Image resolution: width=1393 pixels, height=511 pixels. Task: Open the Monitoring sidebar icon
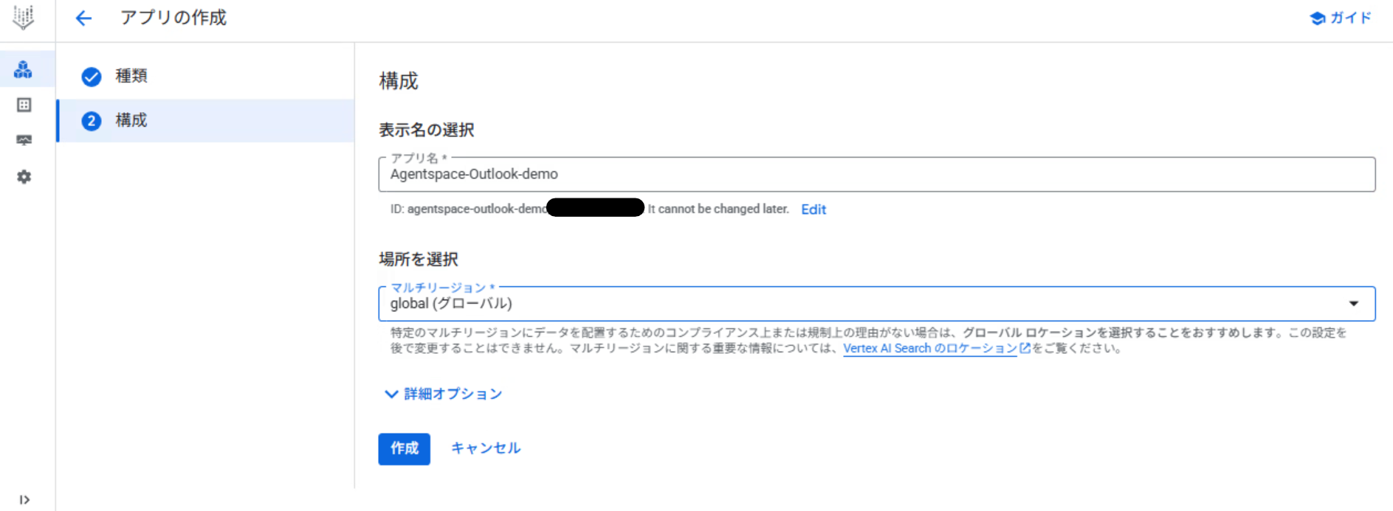pos(24,140)
